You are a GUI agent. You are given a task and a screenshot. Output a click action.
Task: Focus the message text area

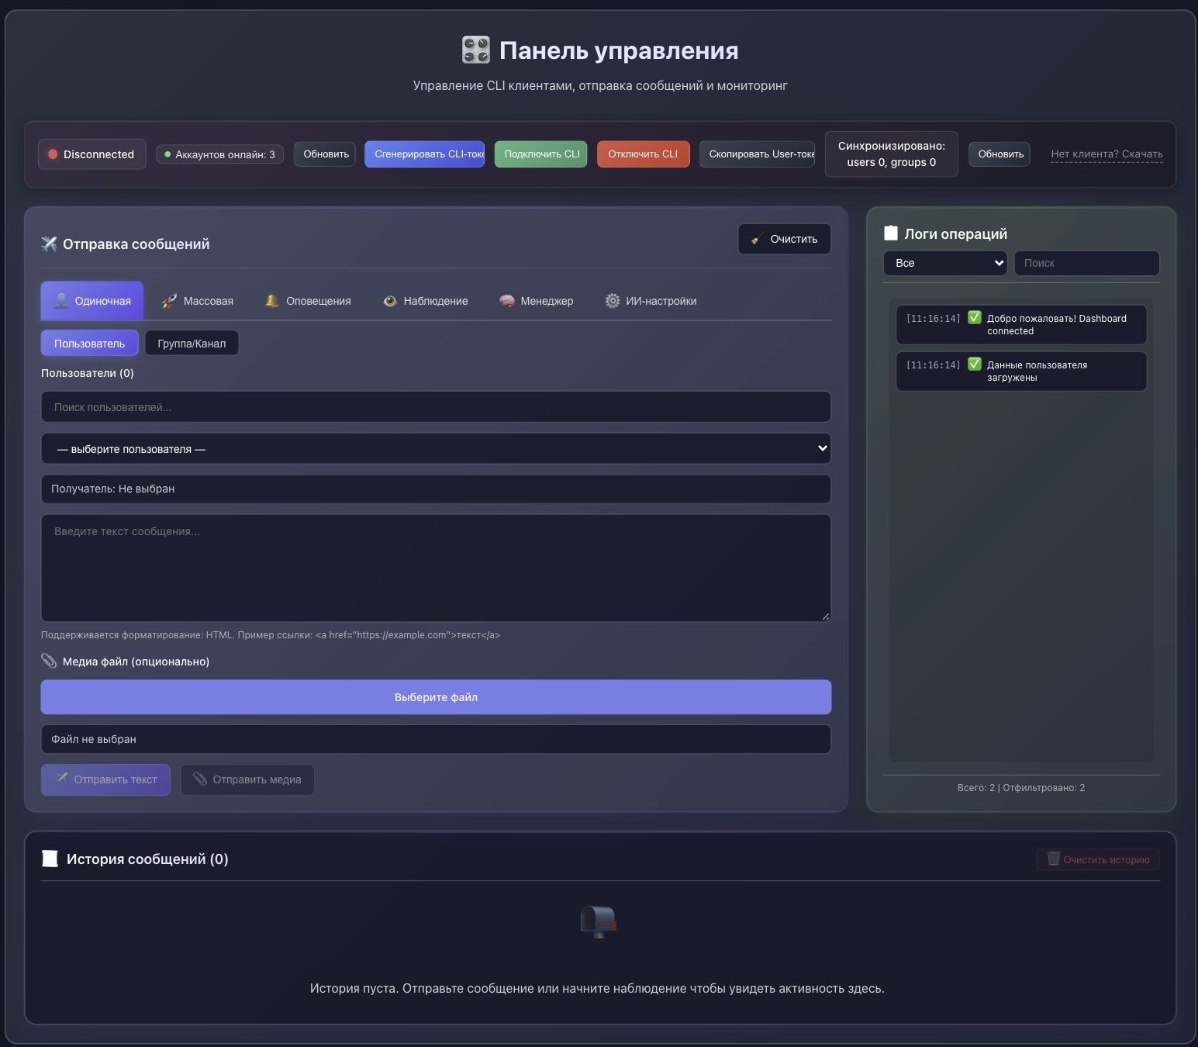(x=436, y=568)
